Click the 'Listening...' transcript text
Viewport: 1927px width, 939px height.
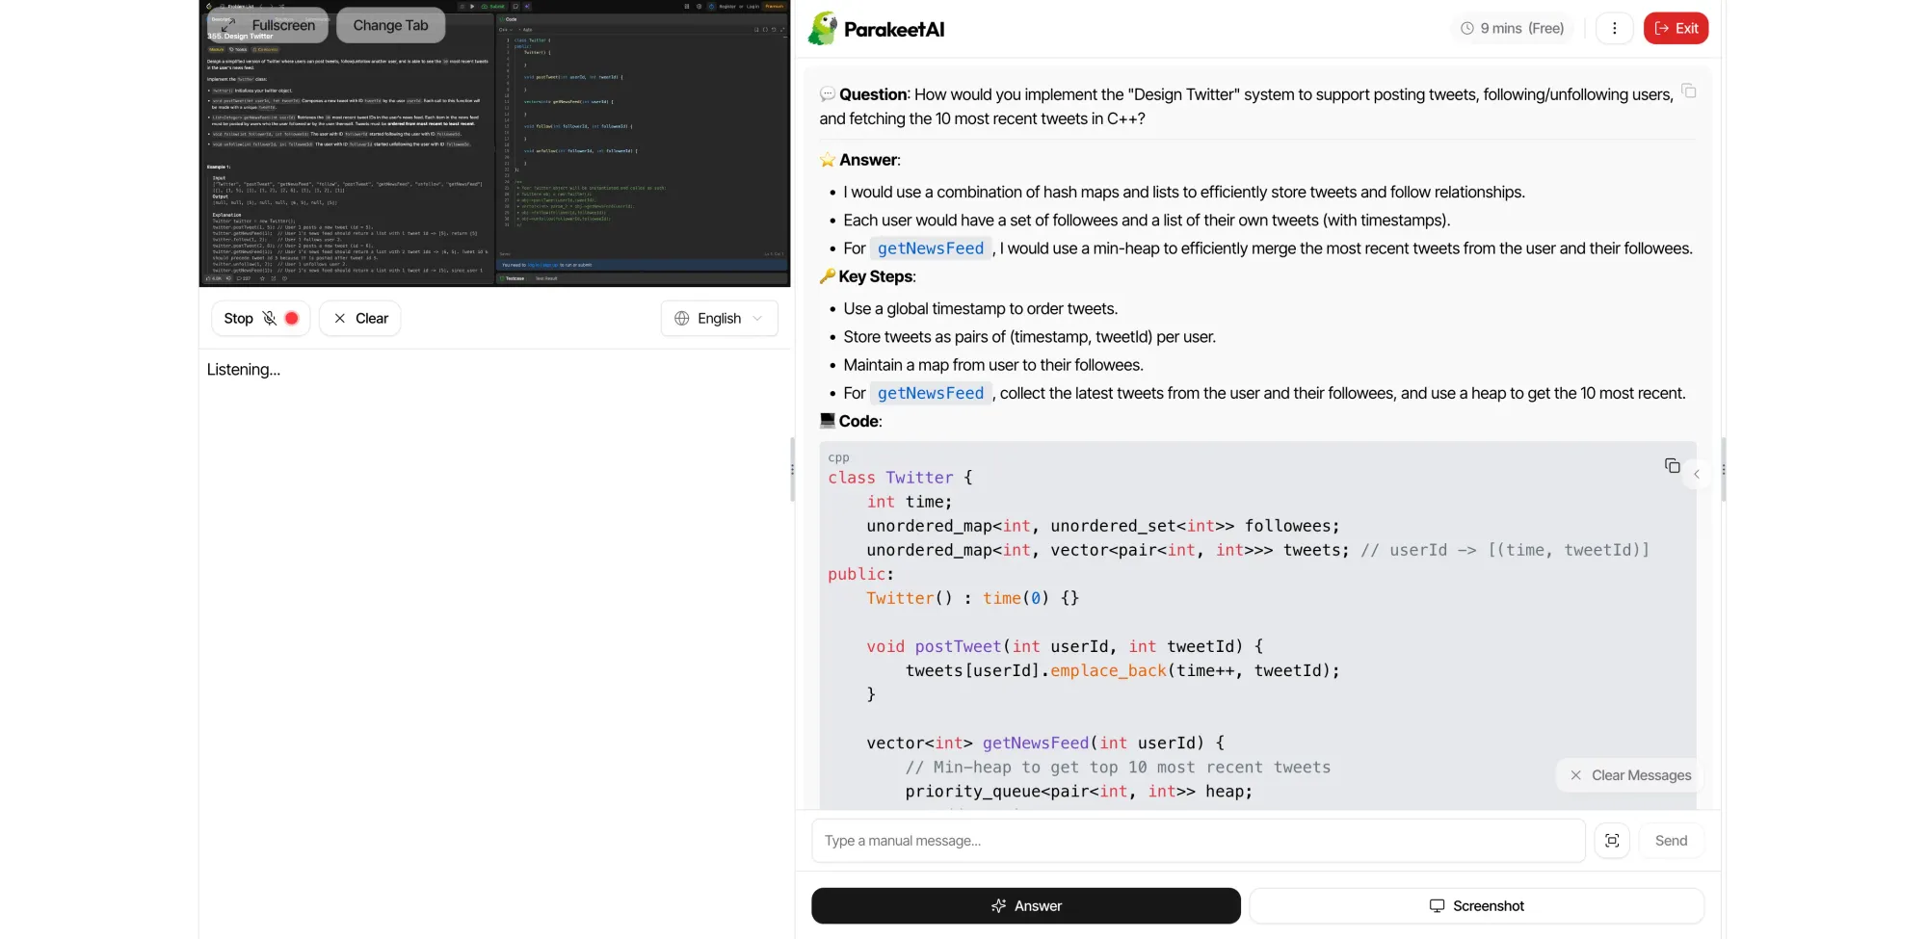pos(244,370)
